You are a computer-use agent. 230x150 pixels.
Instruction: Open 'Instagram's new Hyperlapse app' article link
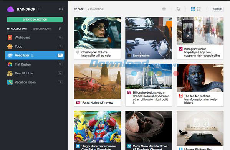tap(202, 52)
